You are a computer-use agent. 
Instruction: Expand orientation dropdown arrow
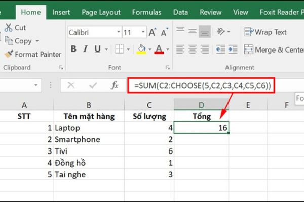pyautogui.click(x=229, y=32)
